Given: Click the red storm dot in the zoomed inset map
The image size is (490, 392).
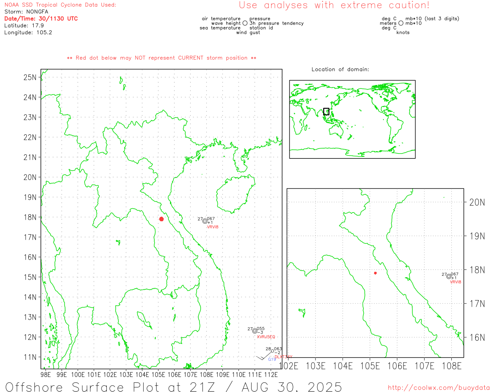Looking at the screenshot, I should (375, 273).
